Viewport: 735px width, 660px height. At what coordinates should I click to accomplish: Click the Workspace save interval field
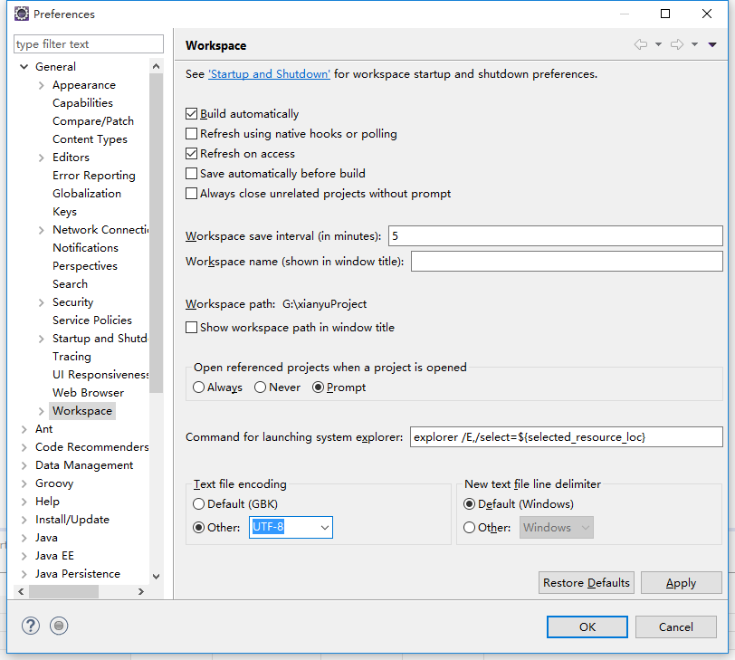pos(556,235)
